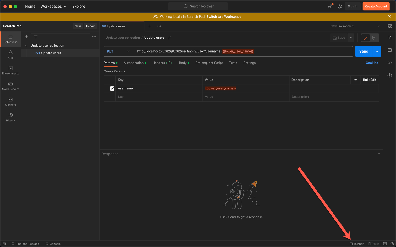Viewport: 396px width, 247px height.
Task: Toggle the sidebar from status bar
Action: [4, 244]
